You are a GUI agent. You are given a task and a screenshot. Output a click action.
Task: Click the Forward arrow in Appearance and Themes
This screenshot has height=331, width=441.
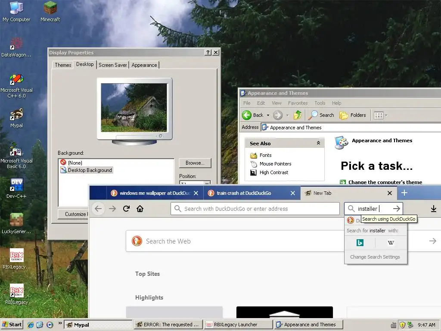click(x=278, y=115)
